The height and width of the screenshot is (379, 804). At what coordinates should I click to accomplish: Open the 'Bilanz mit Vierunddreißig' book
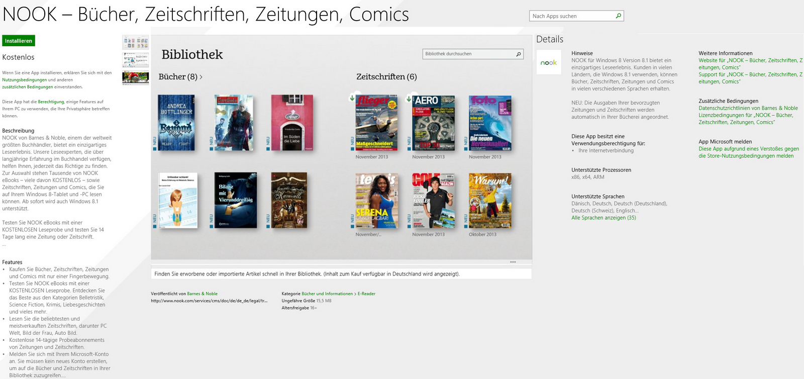click(x=236, y=200)
